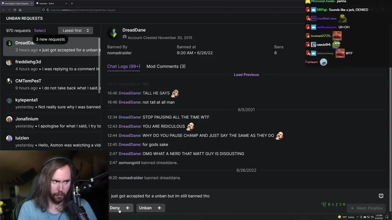392x220 pixels.
Task: Click the padlock icon in address bar
Action: click(x=47, y=10)
